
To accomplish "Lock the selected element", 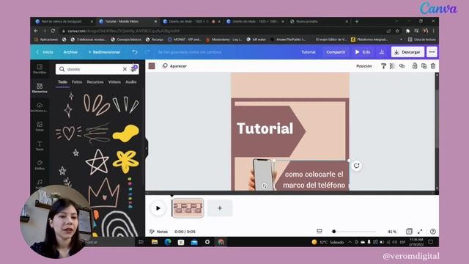I will [x=415, y=66].
